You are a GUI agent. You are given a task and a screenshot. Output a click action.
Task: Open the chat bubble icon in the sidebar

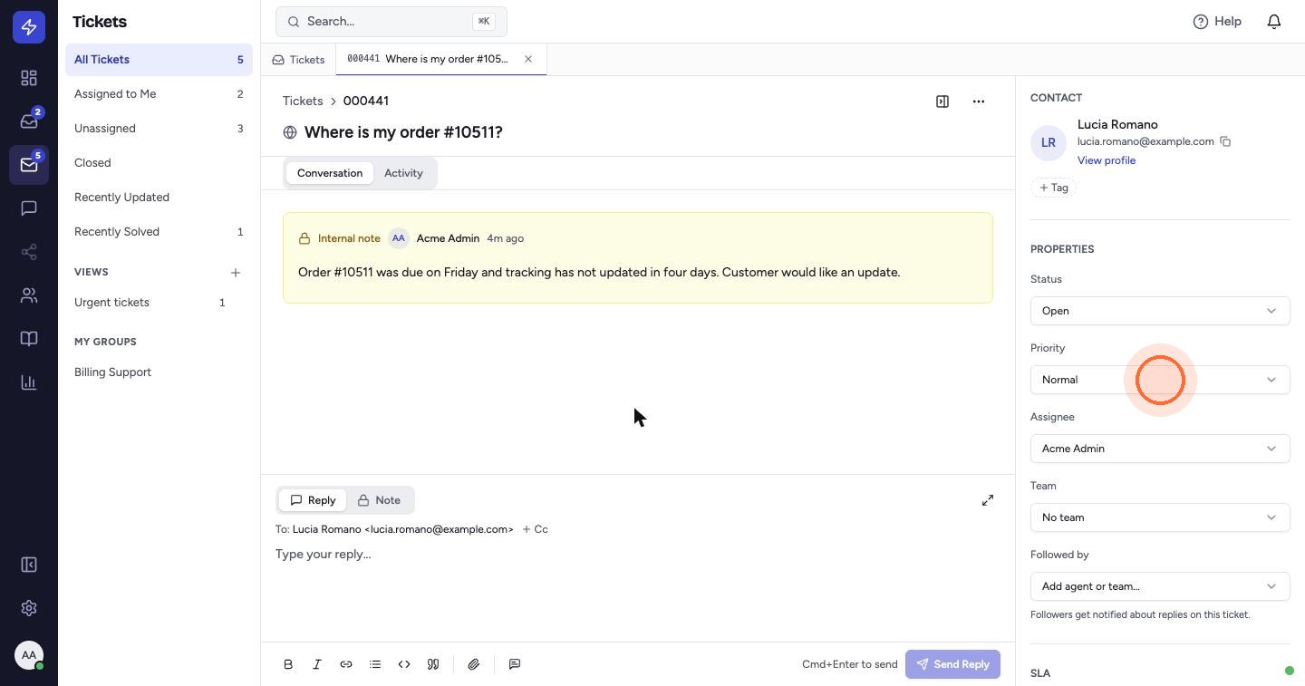(x=29, y=208)
